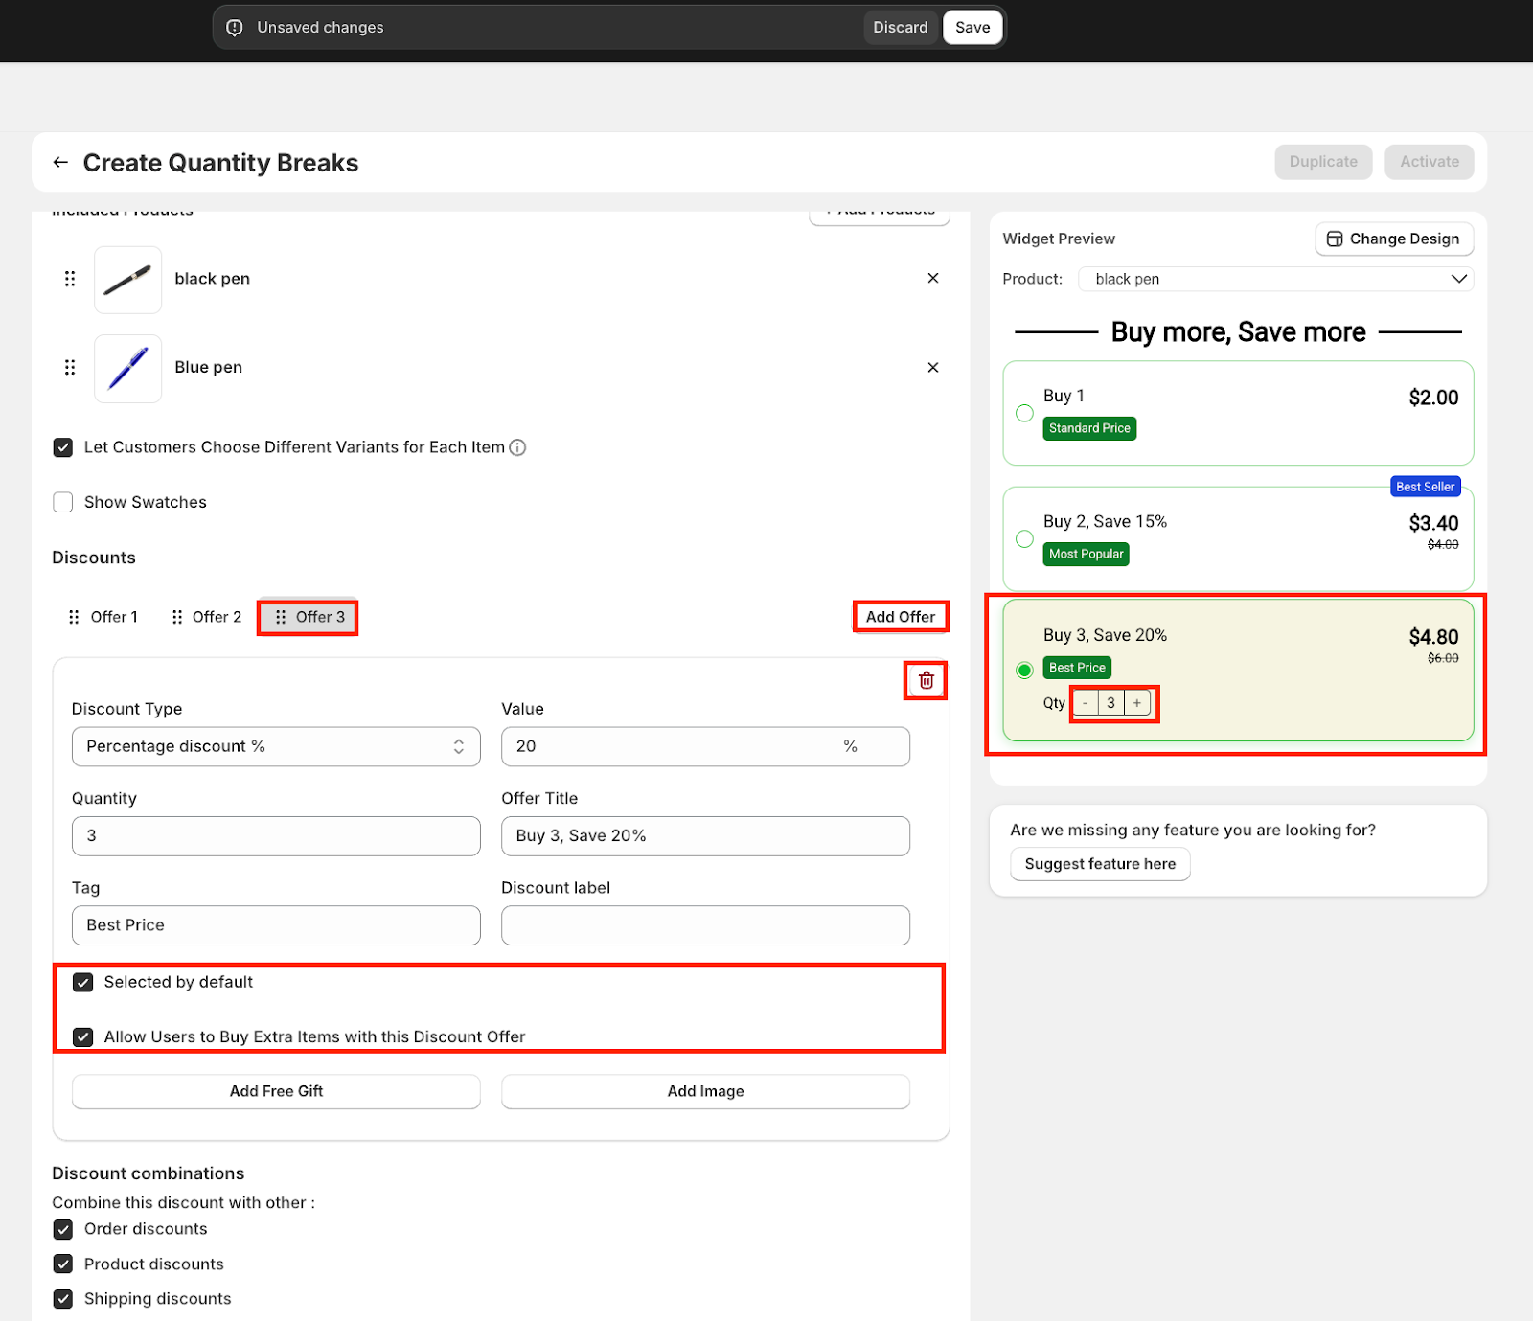
Task: Click the Add Offer button
Action: click(x=900, y=618)
